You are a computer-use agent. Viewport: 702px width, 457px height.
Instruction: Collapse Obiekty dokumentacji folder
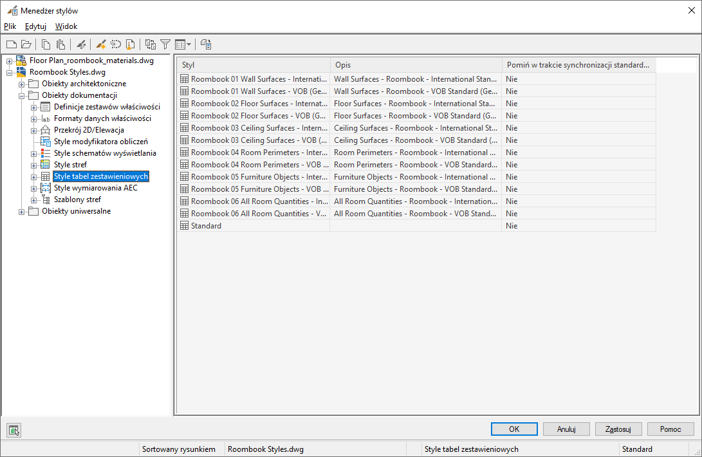[x=21, y=96]
